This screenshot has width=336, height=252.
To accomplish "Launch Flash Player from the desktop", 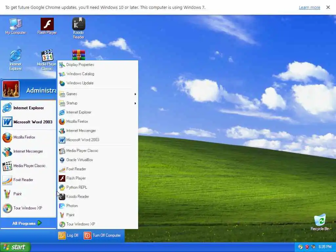I will (x=47, y=26).
